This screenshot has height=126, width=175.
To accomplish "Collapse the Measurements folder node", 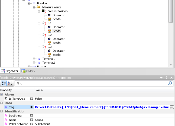I will (34, 7).
